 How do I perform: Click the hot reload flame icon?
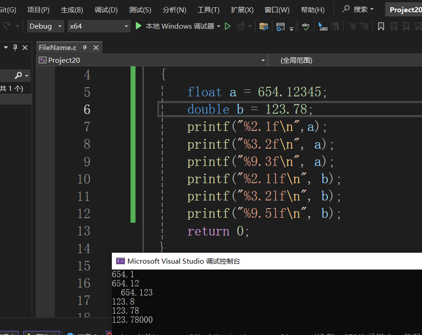241,26
